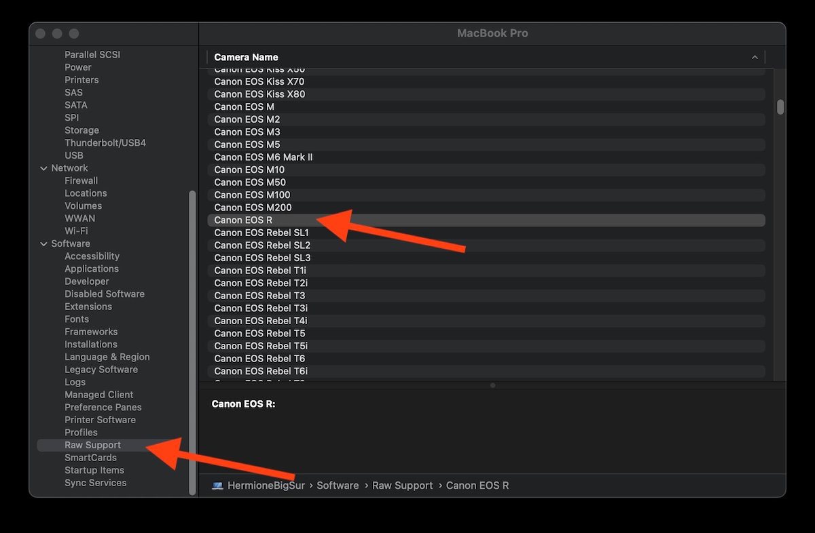
Task: Select Fonts in the sidebar
Action: pyautogui.click(x=77, y=319)
